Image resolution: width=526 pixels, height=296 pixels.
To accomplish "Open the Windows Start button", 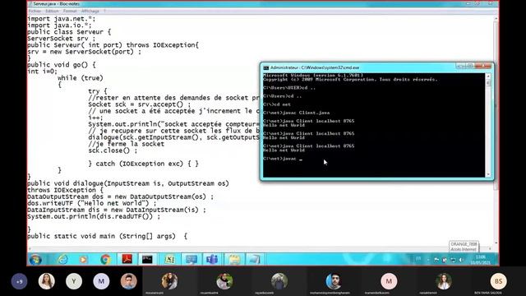I will click(x=35, y=260).
